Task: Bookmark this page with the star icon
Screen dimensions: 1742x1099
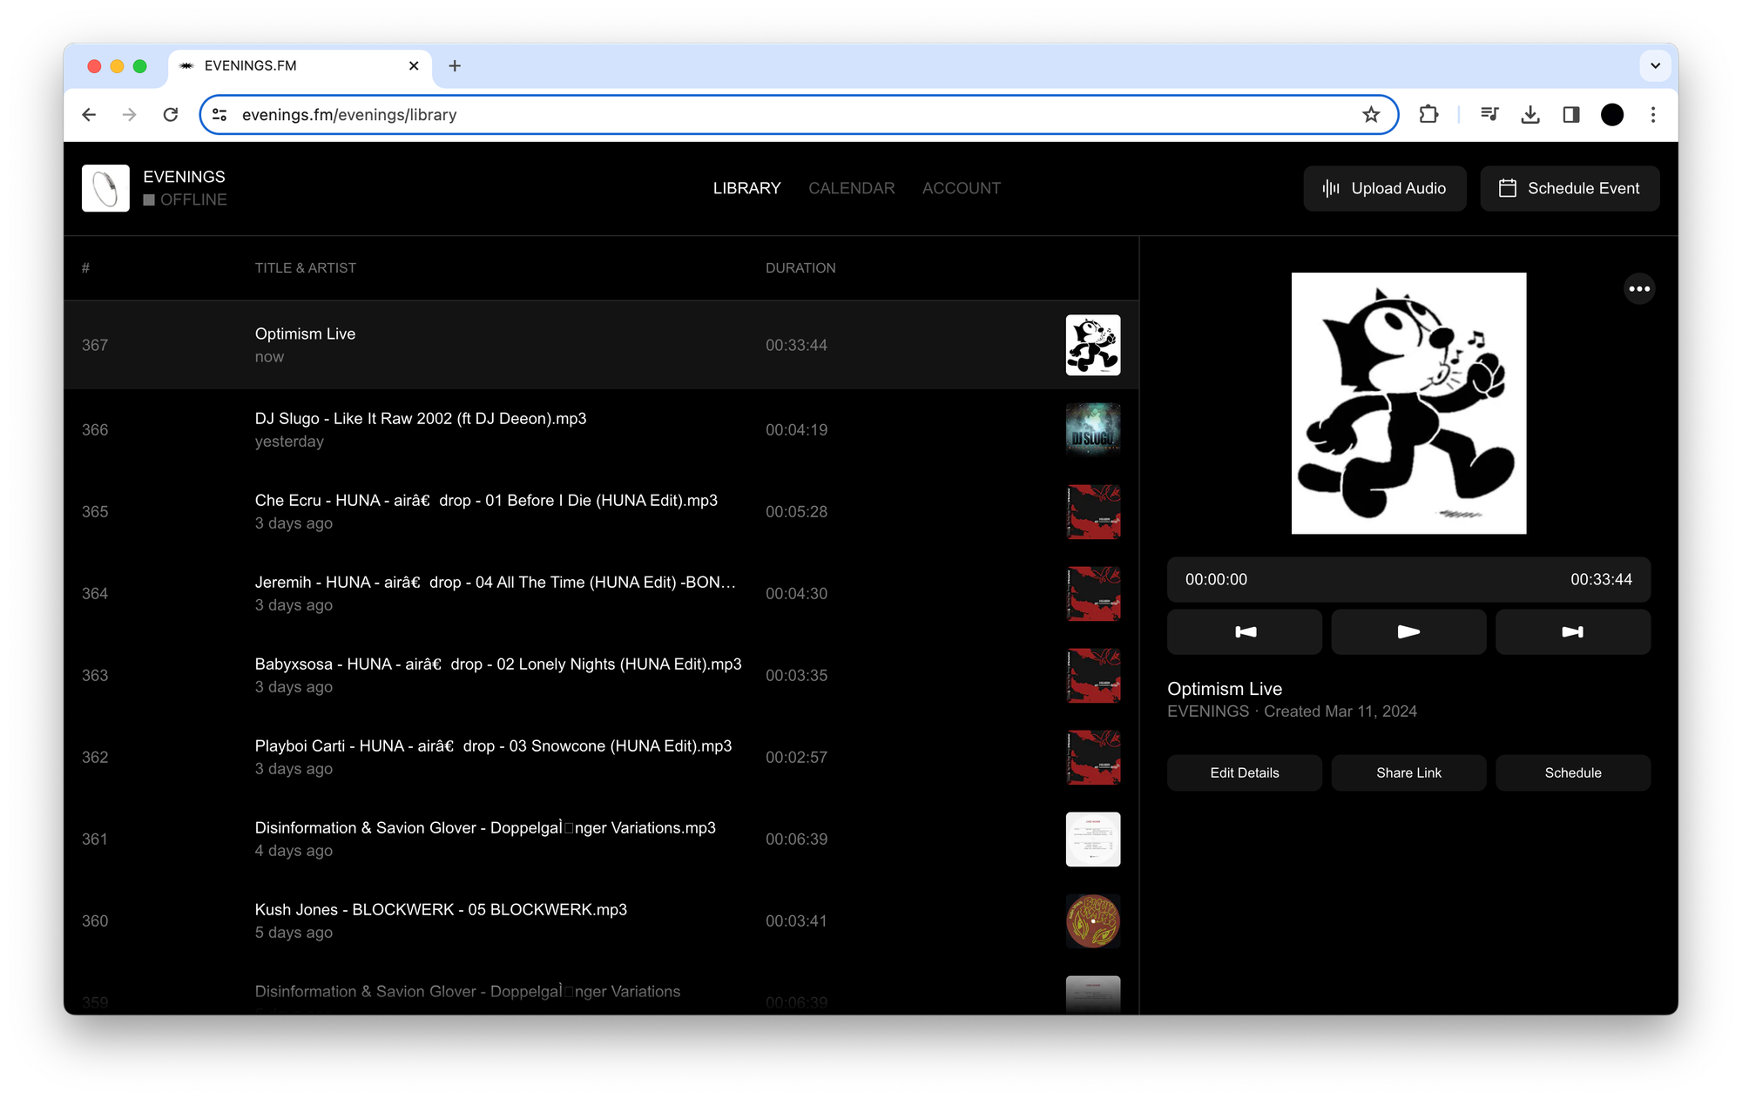Action: point(1371,115)
